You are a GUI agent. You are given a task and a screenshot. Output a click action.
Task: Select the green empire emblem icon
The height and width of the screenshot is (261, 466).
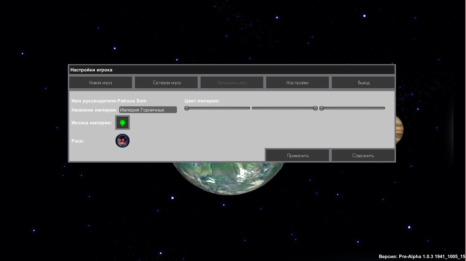click(x=123, y=122)
